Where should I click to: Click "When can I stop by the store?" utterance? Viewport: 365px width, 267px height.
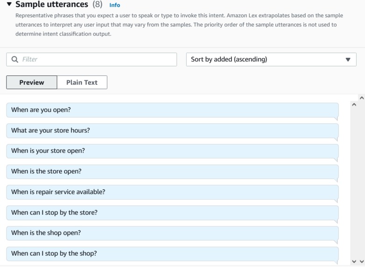[x=172, y=212]
